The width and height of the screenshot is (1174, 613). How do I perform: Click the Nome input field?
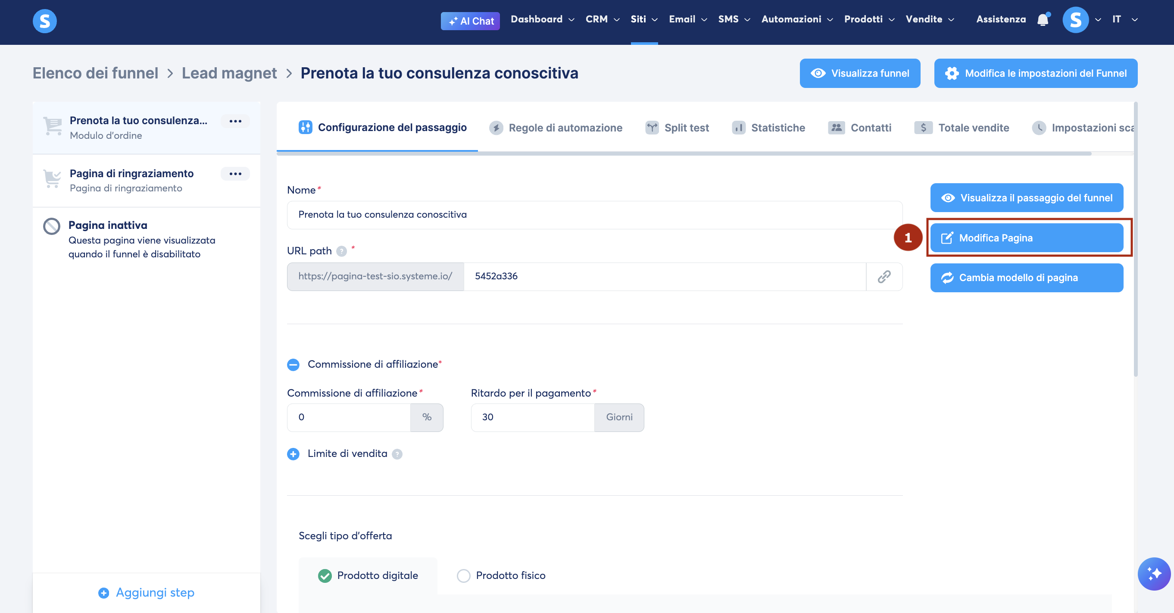coord(594,215)
